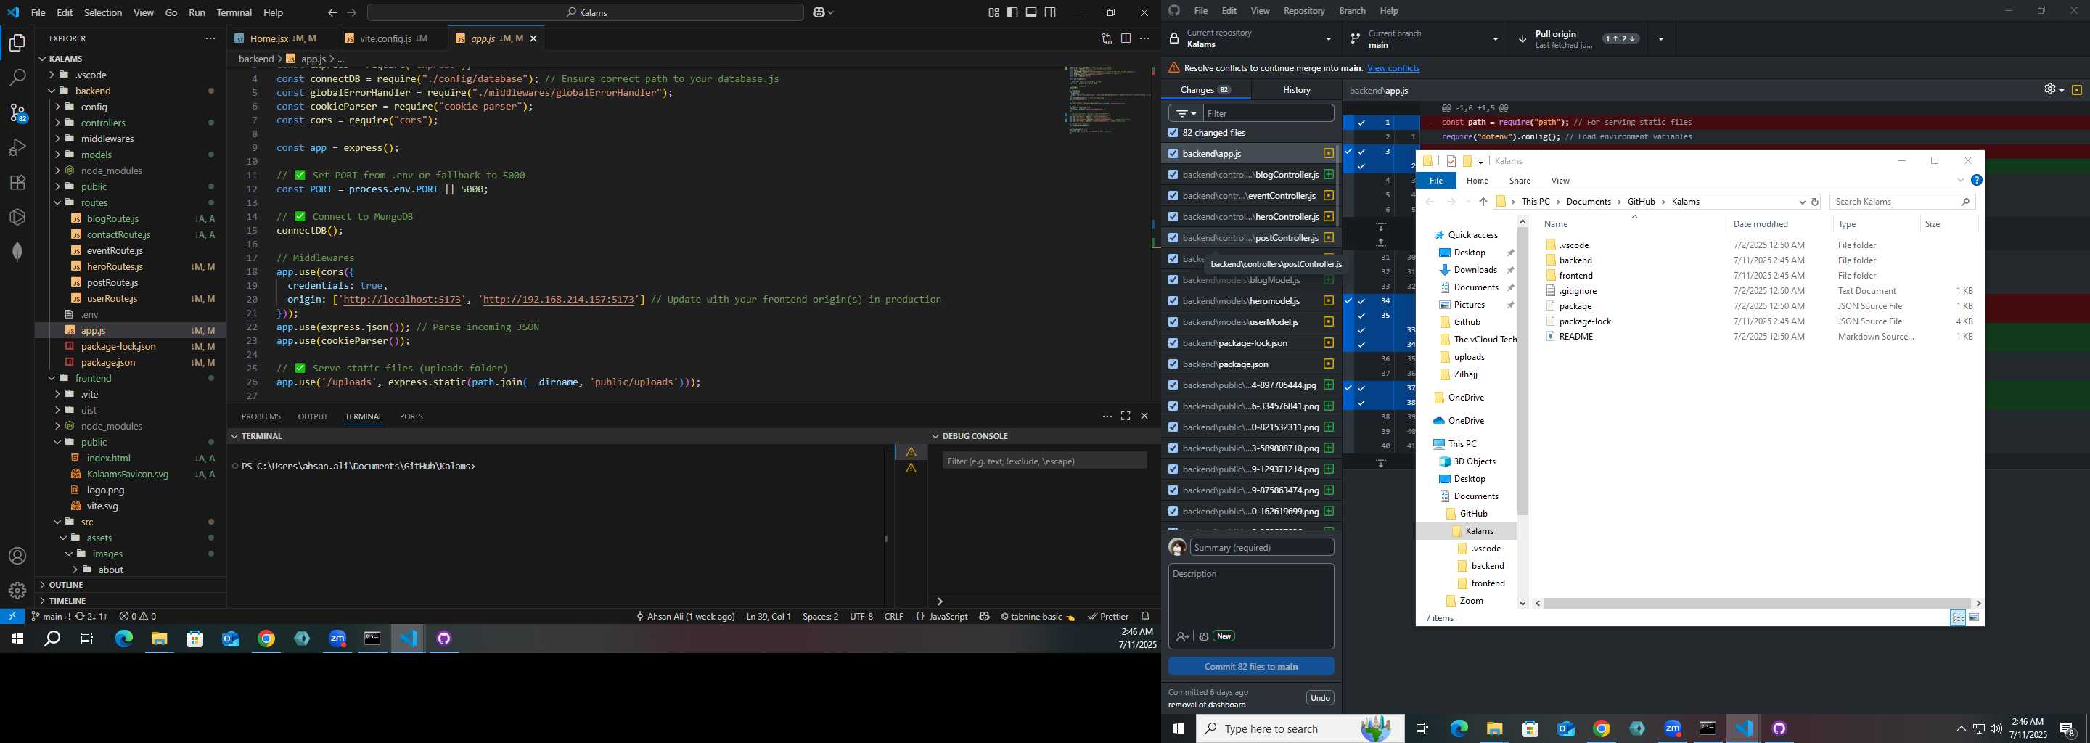This screenshot has height=743, width=2090.
Task: Open the Extensions view in VS Code
Action: tap(17, 183)
